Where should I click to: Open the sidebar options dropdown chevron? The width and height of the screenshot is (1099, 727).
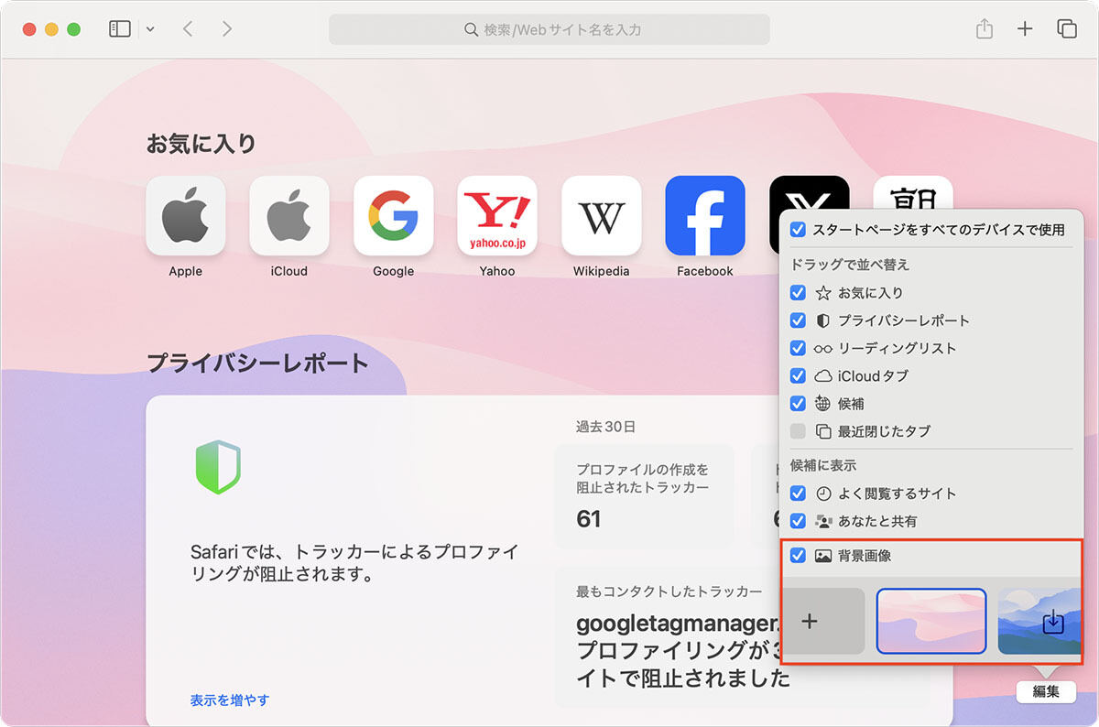click(150, 29)
